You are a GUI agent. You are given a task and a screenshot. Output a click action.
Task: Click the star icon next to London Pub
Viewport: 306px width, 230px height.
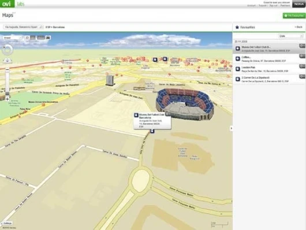tap(237, 69)
